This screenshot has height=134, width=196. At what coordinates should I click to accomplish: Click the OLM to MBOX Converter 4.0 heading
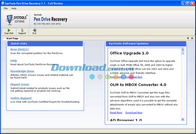tap(138, 85)
